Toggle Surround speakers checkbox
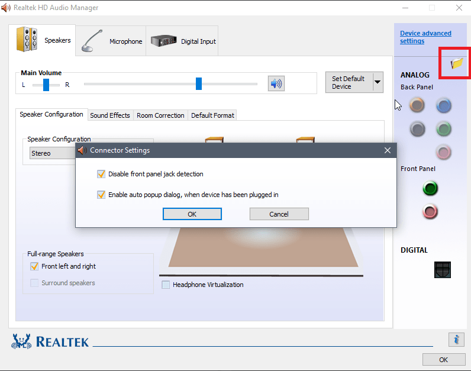The image size is (471, 371). pyautogui.click(x=34, y=283)
